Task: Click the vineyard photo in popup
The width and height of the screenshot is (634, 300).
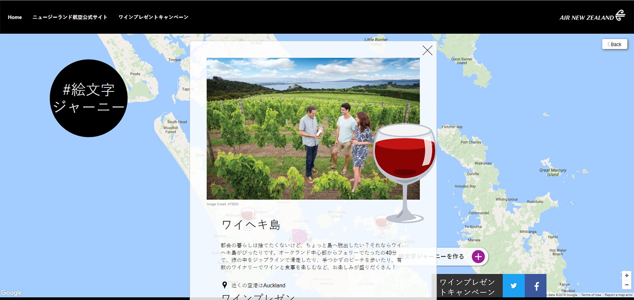Action: (x=313, y=129)
